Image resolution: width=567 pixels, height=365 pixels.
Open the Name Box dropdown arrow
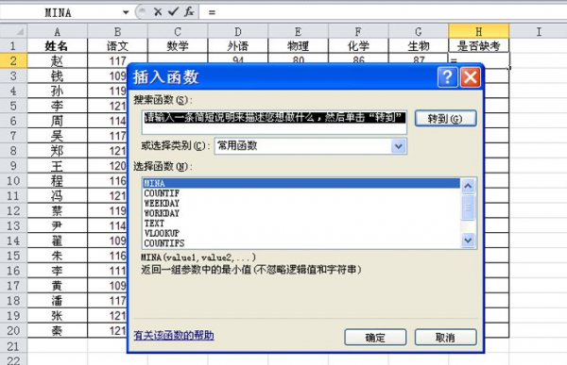point(126,12)
